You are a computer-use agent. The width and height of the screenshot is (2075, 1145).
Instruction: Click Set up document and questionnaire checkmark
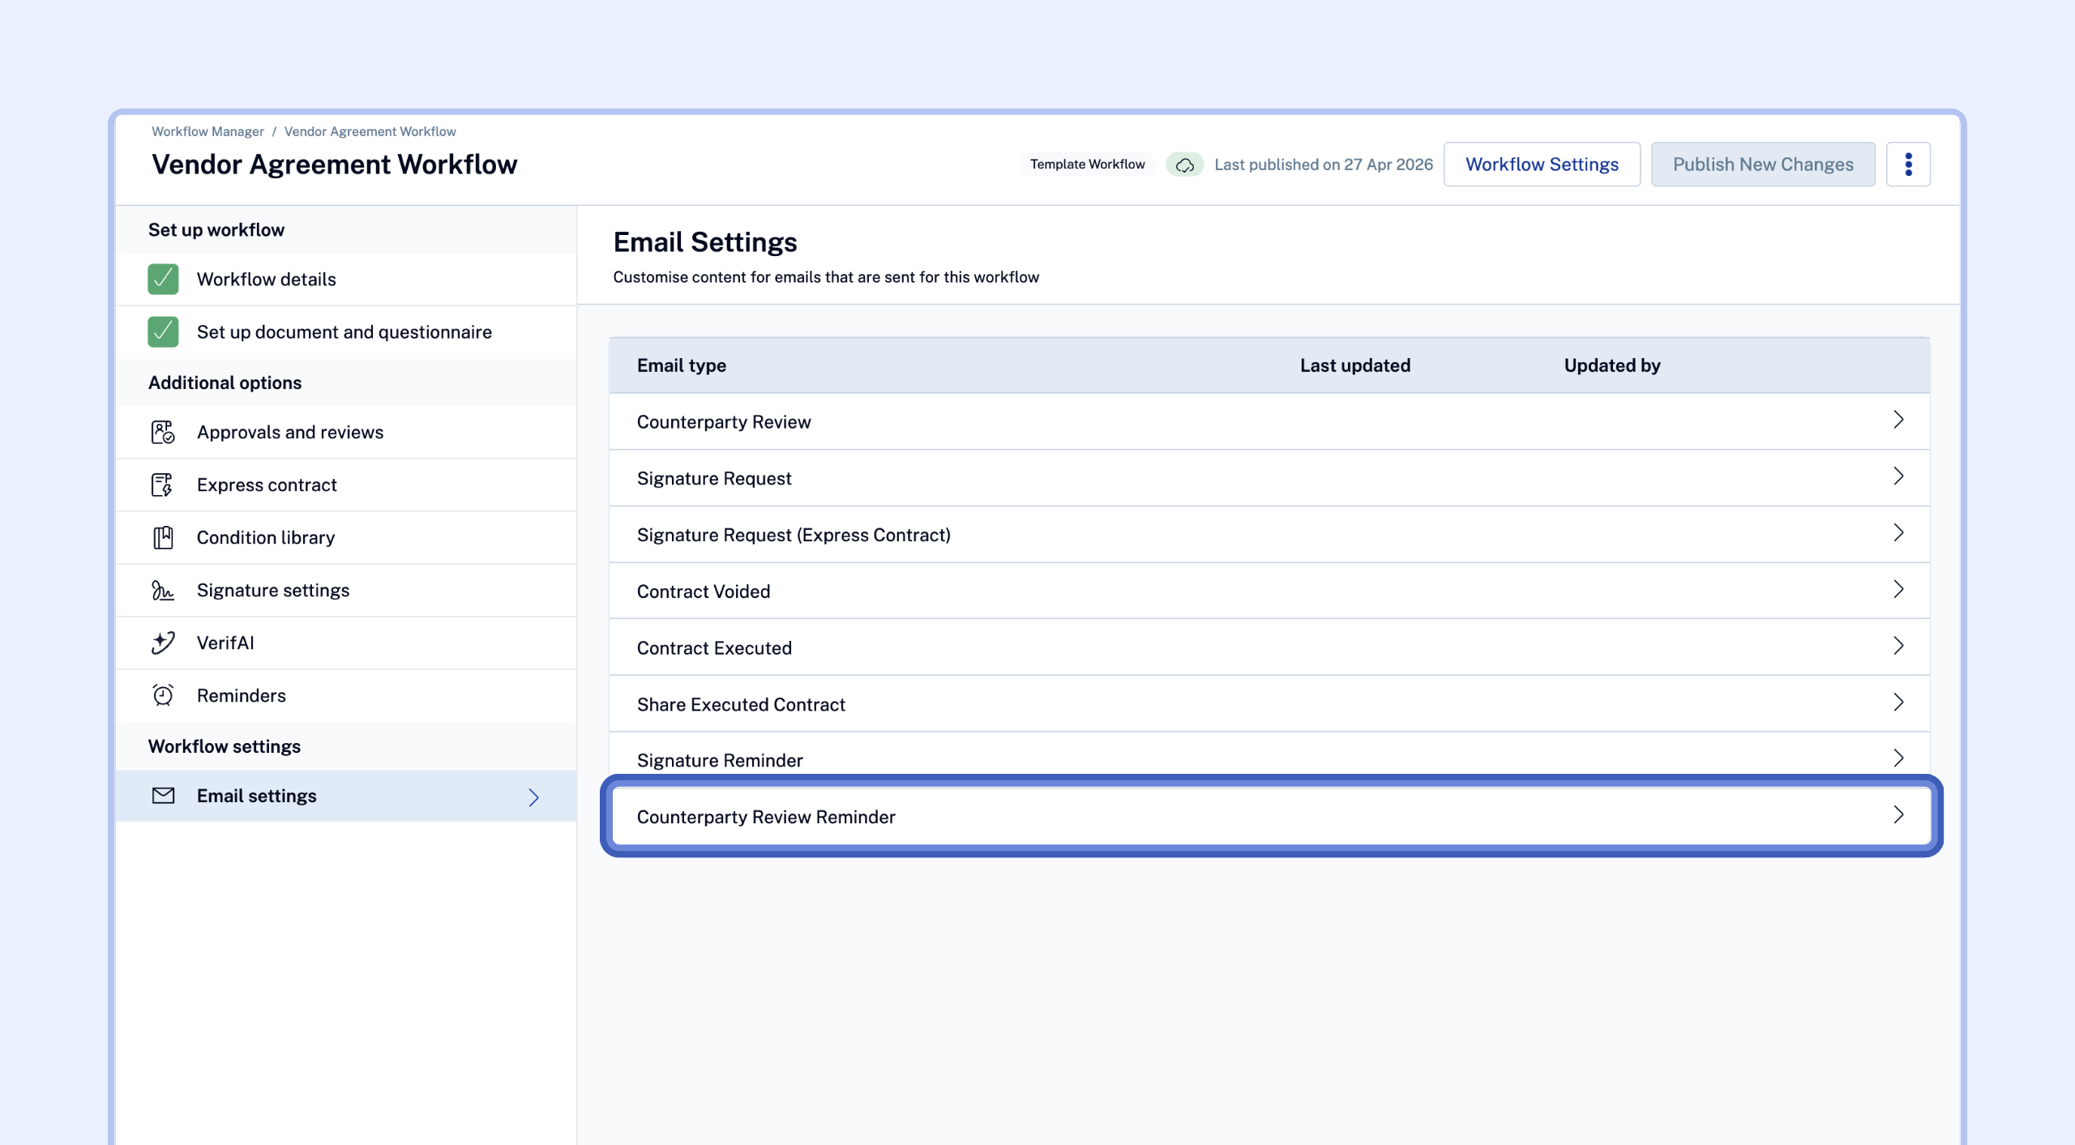pos(163,331)
